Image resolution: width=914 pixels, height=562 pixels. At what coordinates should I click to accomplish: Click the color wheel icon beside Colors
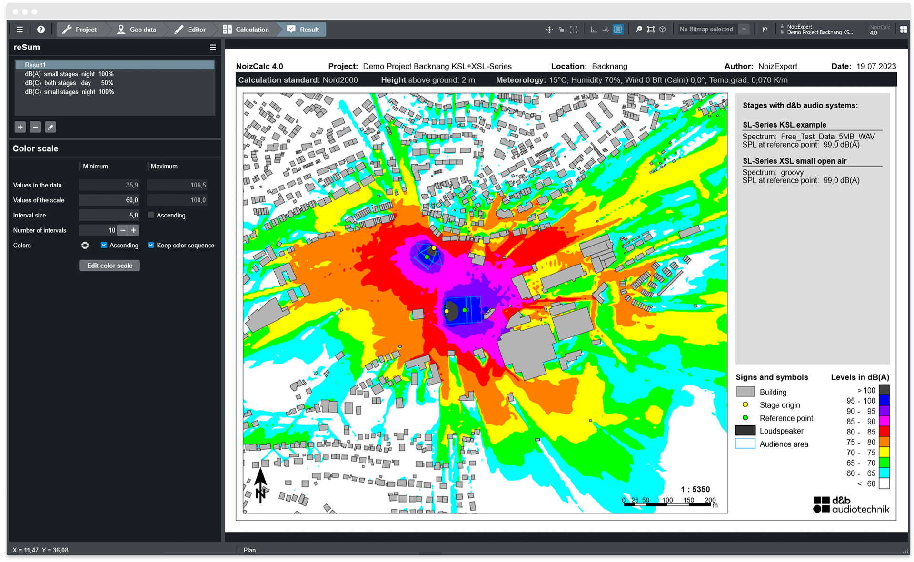click(85, 246)
